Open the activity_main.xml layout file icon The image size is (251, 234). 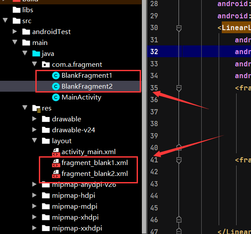[x=56, y=152]
